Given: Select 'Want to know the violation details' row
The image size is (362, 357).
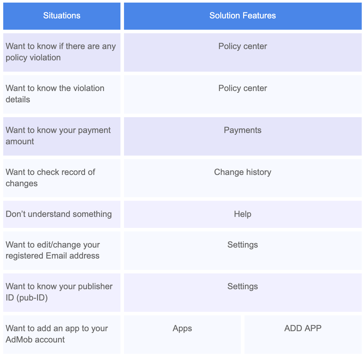Looking at the screenshot, I should point(62,94).
